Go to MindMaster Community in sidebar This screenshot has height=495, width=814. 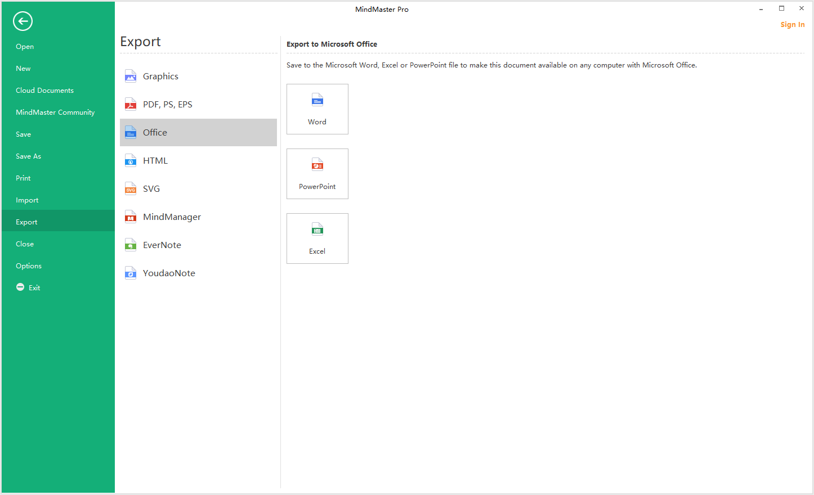point(55,112)
